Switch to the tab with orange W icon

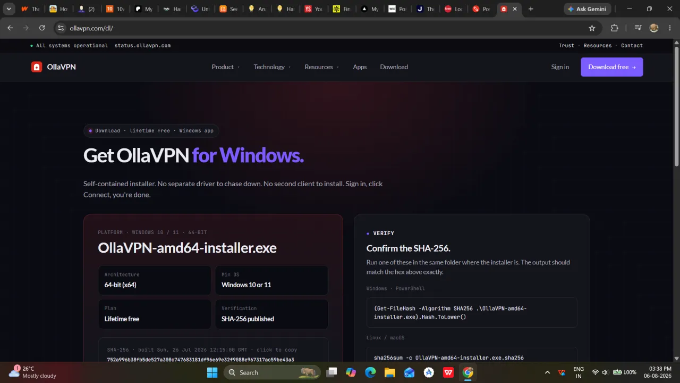coord(30,9)
